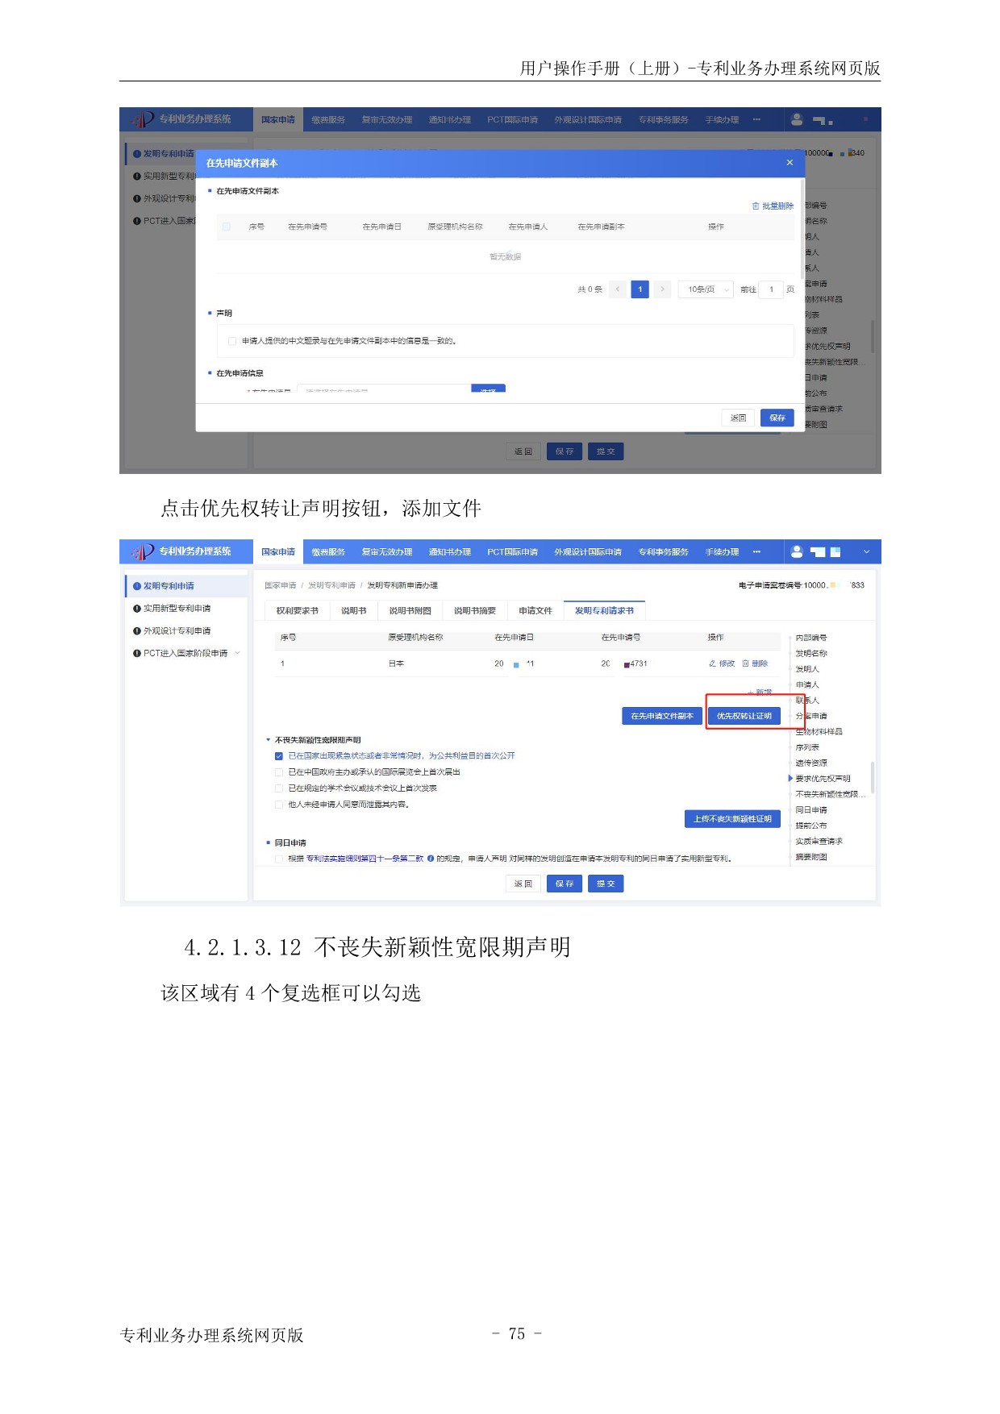This screenshot has width=1000, height=1414.
Task: Close the 在先申请文件副本 dialog with X
Action: [790, 163]
